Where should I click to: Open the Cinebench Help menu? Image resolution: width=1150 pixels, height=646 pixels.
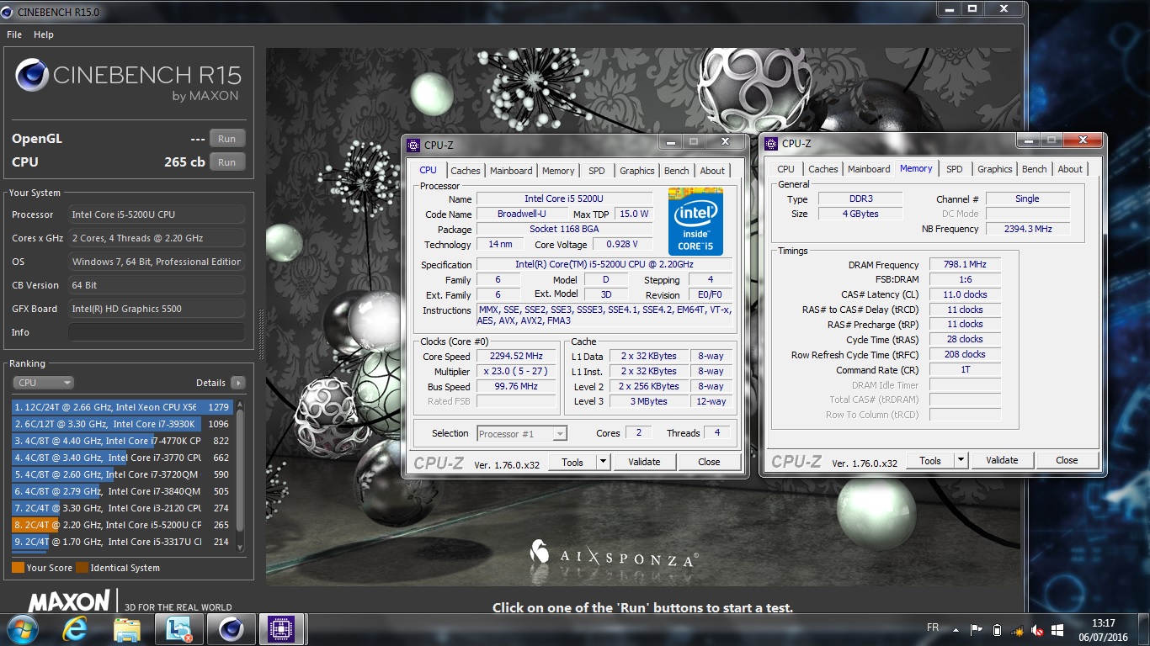pos(44,34)
